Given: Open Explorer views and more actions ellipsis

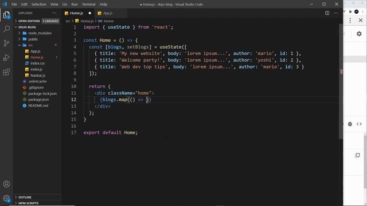Looking at the screenshot, I should point(54,13).
